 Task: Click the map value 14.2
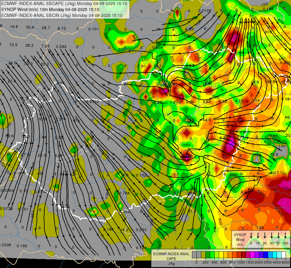(124, 230)
